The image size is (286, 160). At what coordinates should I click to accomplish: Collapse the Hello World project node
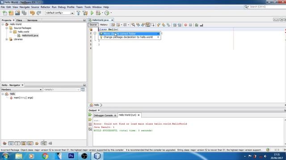tap(3, 24)
